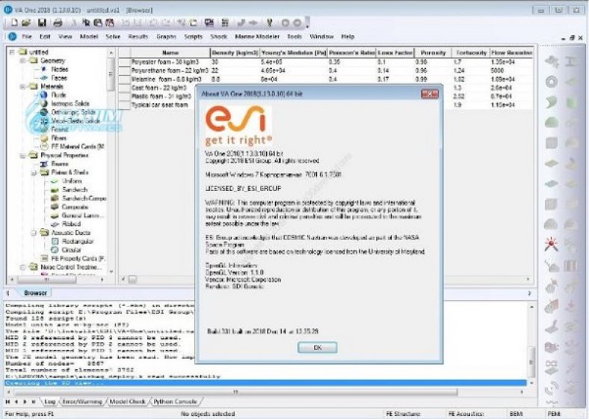The height and width of the screenshot is (419, 589).
Task: Collapse the Materials tree folder
Action: tap(22, 87)
